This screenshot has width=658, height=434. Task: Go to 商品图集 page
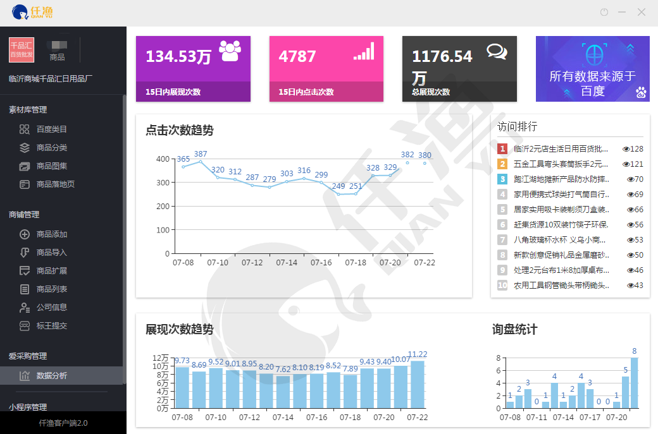(52, 166)
